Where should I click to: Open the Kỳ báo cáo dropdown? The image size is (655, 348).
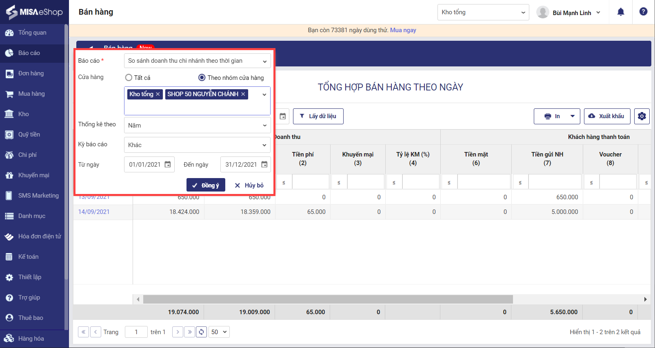(x=197, y=145)
